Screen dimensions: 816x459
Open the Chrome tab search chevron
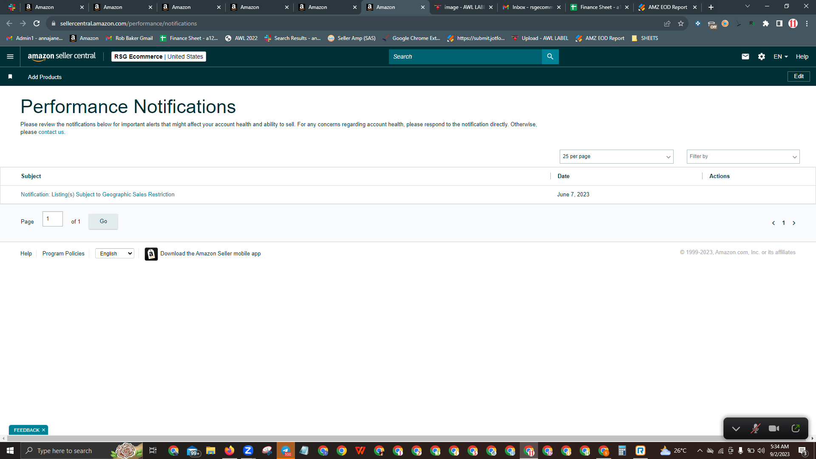coord(748,6)
